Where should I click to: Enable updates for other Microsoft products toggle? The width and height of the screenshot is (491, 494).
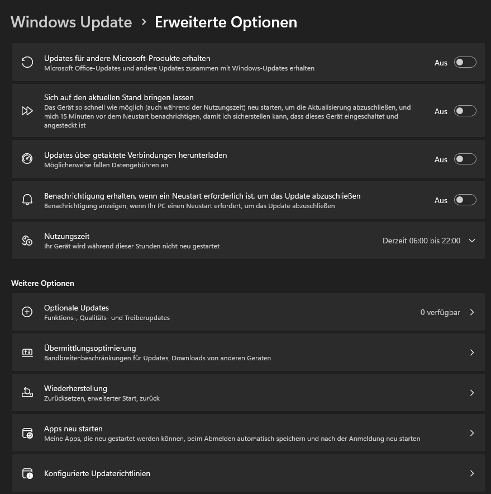click(x=465, y=63)
